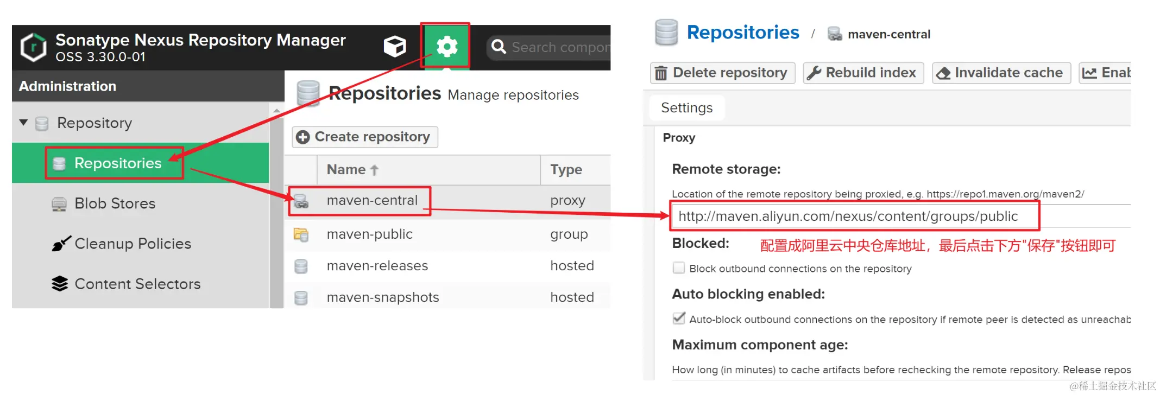Select the Settings tab
This screenshot has height=395, width=1160.
[x=686, y=108]
